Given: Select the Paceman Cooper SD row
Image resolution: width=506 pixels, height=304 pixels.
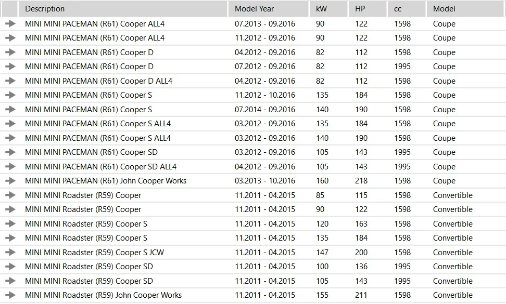Looking at the screenshot, I should pyautogui.click(x=253, y=152).
